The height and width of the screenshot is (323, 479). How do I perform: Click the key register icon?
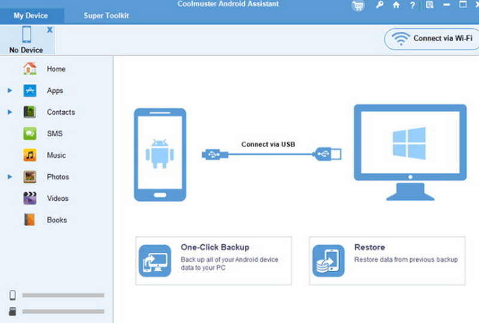coord(380,5)
